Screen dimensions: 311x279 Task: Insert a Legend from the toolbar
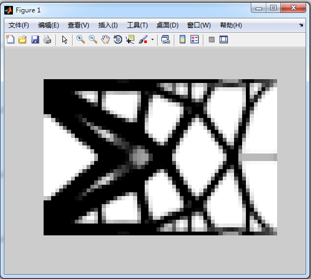point(195,39)
